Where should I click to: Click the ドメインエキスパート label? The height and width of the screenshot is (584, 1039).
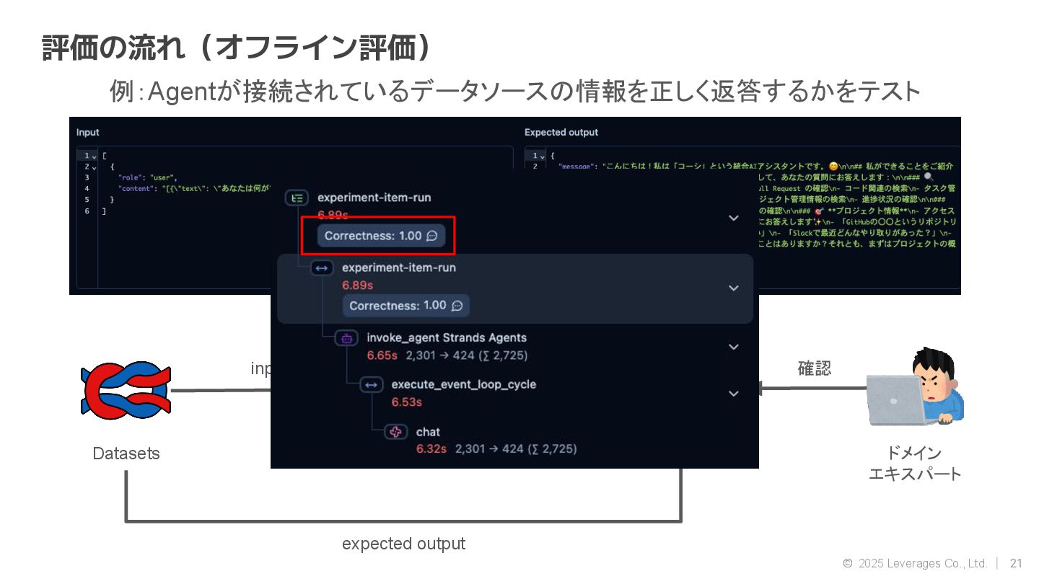[x=914, y=464]
